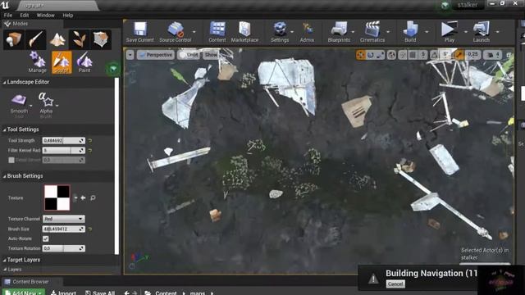This screenshot has width=525, height=295.
Task: Toggle scale snapping orange icon
Action: 459,55
